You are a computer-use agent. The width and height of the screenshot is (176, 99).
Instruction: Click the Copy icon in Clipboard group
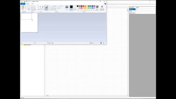(x=26, y=8)
